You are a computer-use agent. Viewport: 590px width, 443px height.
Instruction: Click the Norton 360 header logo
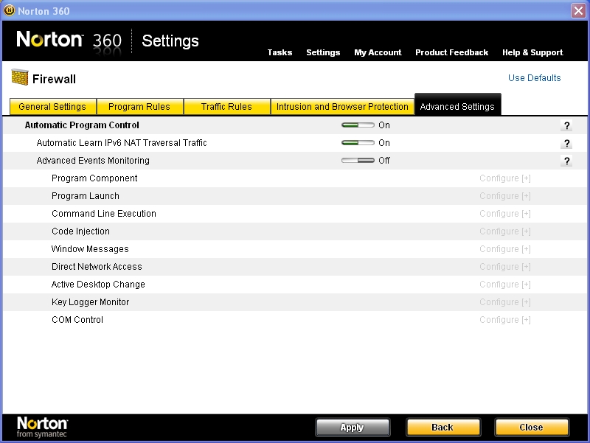pos(69,41)
